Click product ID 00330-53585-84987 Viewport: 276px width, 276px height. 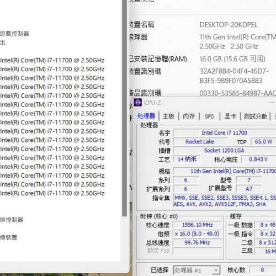coord(238,93)
